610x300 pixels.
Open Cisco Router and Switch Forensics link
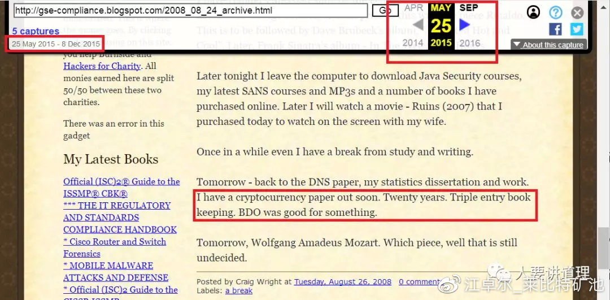[x=115, y=247]
